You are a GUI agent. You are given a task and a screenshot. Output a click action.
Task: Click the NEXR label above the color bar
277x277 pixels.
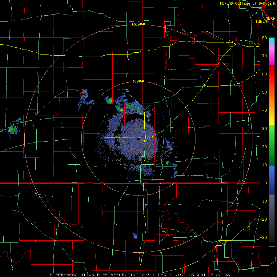(271, 18)
